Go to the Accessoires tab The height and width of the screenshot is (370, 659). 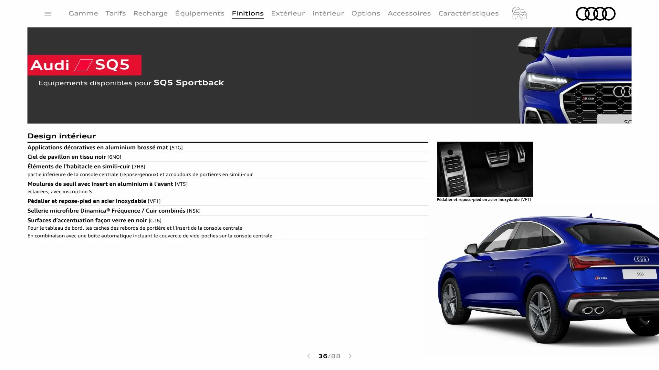coord(409,13)
